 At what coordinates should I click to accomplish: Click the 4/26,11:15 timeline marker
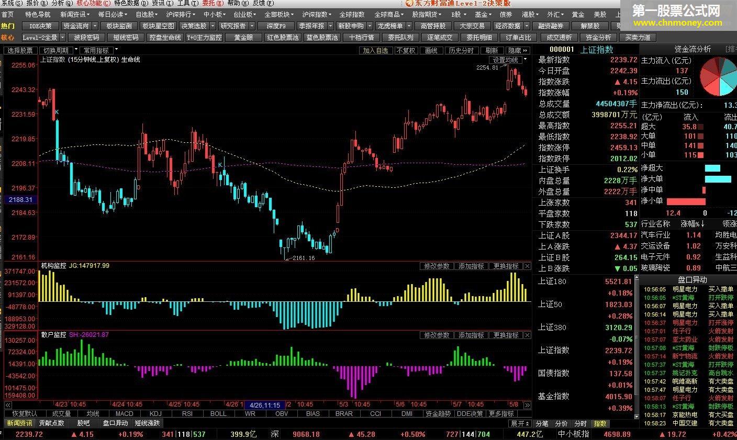(264, 405)
